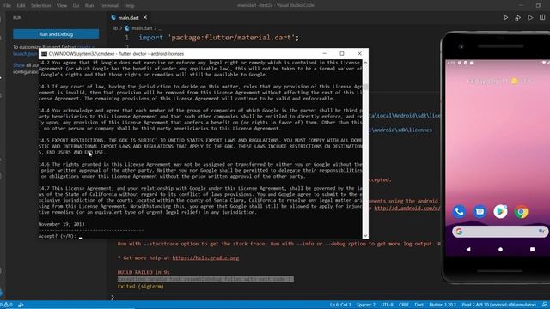
Task: Select the main.dart editor tab
Action: (x=128, y=17)
